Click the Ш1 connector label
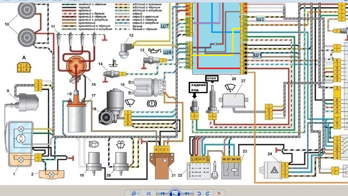Viewport: 348px width, 196px height. click(257, 55)
